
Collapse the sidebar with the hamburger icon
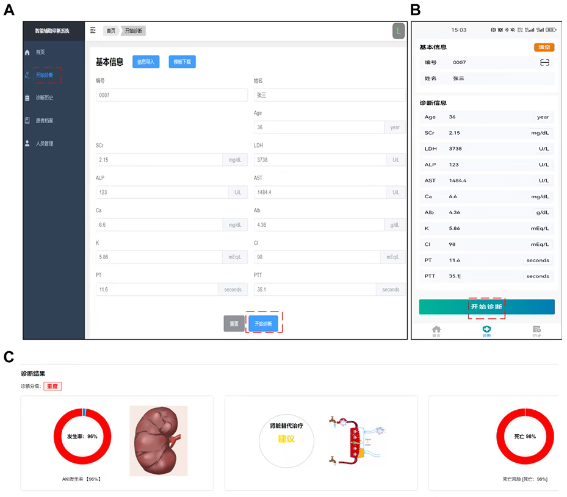[x=93, y=30]
